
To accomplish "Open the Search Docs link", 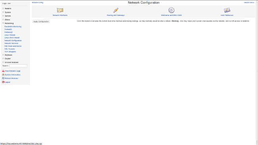I will tap(249, 3).
